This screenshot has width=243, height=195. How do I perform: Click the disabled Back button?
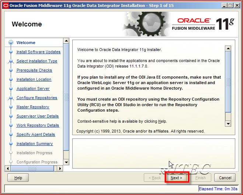(155, 178)
